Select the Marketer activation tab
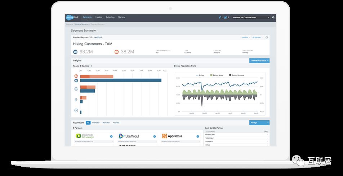This screenshot has width=343, height=176. click(106, 123)
